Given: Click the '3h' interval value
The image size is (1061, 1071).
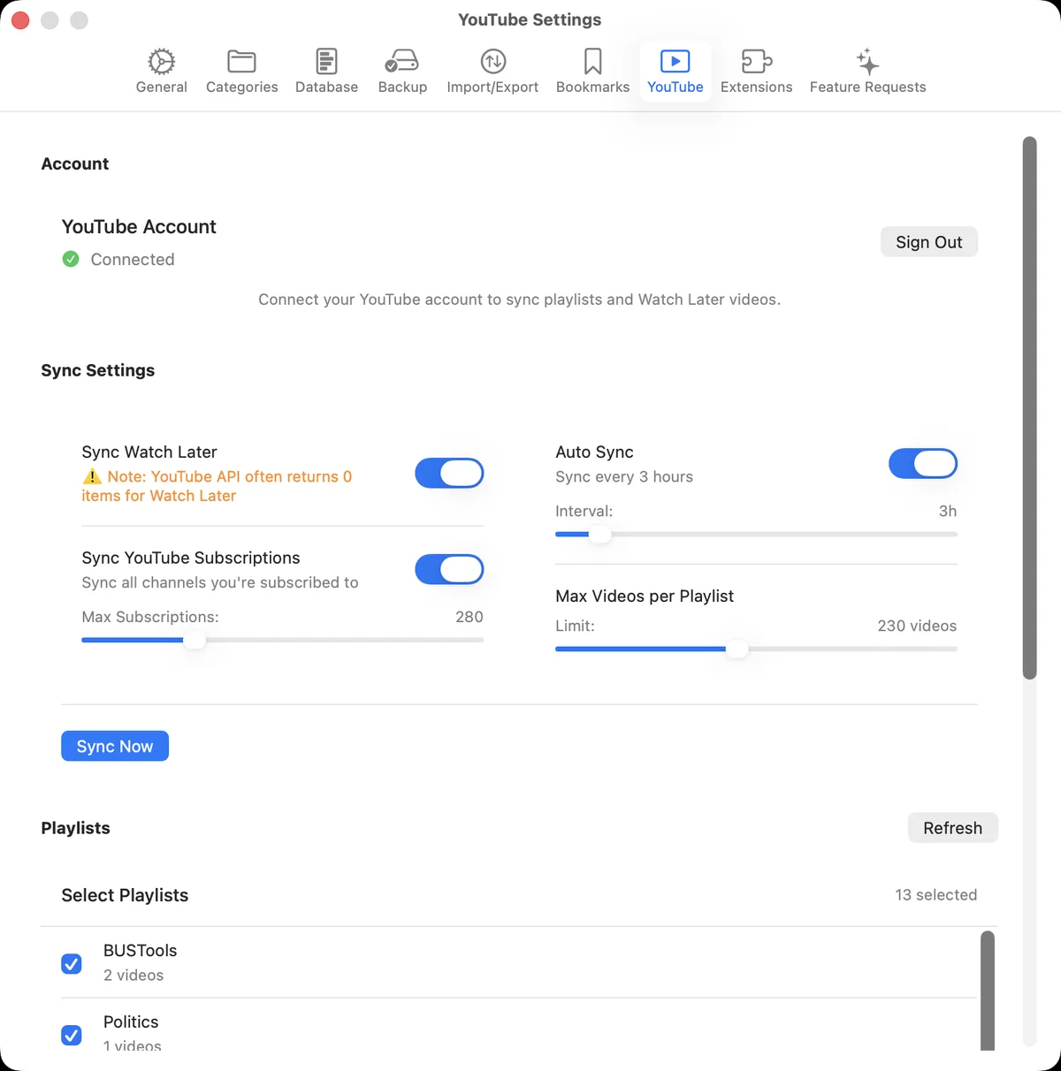Looking at the screenshot, I should (x=948, y=511).
